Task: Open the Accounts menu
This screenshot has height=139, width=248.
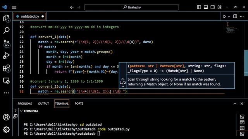Action: pyautogui.click(x=6, y=117)
